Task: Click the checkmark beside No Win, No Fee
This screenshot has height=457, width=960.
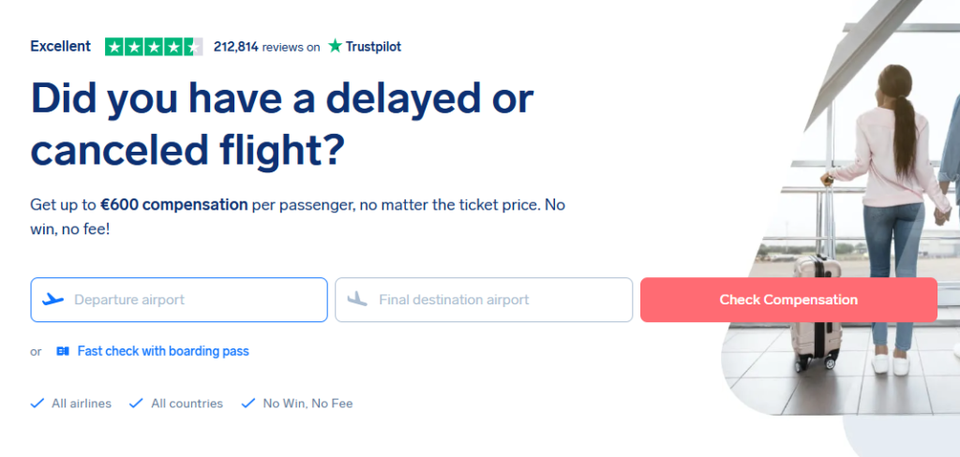Action: 248,404
